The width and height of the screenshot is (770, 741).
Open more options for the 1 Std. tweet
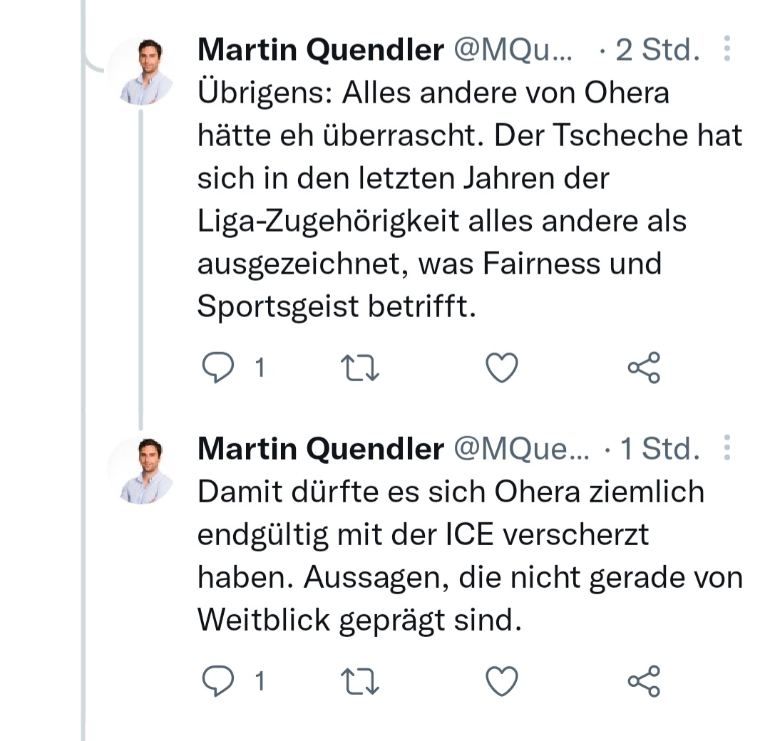click(x=727, y=447)
